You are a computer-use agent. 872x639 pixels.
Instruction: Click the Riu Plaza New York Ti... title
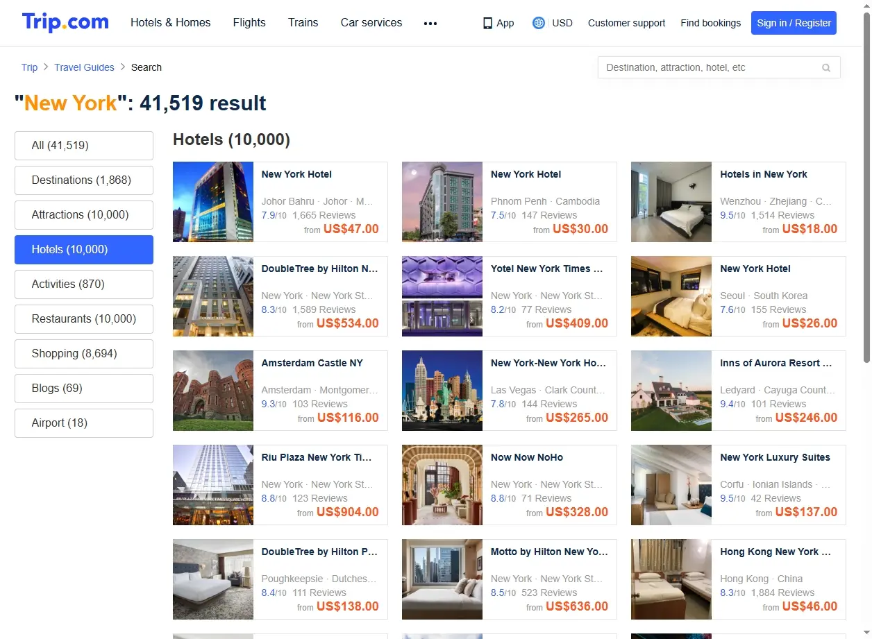(317, 457)
